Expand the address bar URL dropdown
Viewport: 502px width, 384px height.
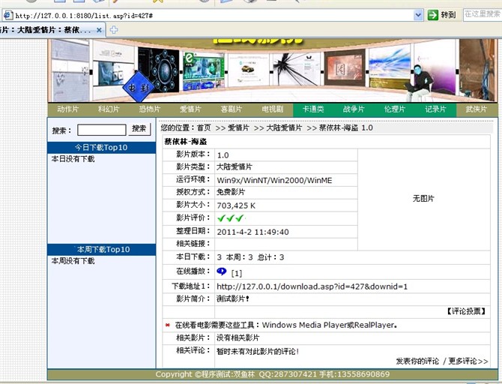tap(419, 14)
